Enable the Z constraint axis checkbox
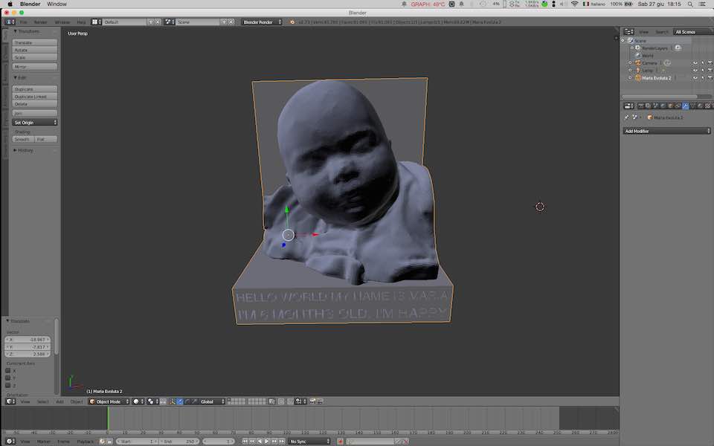This screenshot has height=446, width=714. pyautogui.click(x=7, y=385)
